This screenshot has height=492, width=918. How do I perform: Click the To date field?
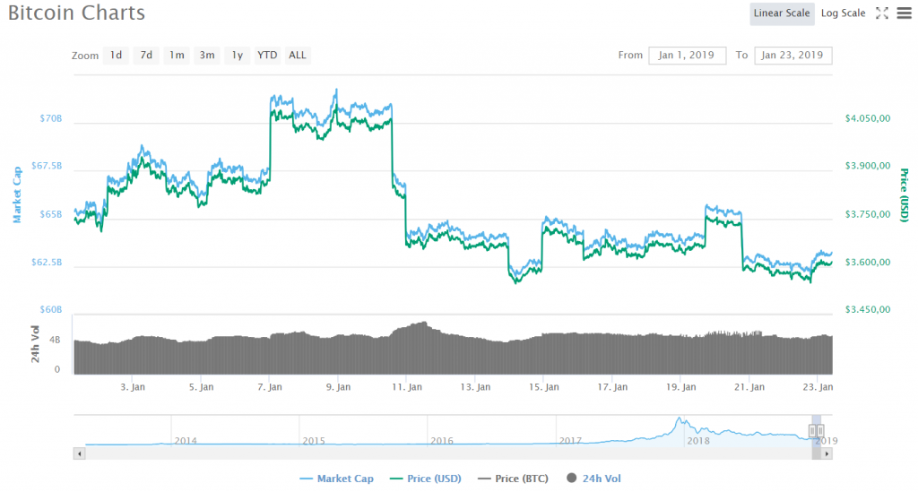click(x=792, y=56)
